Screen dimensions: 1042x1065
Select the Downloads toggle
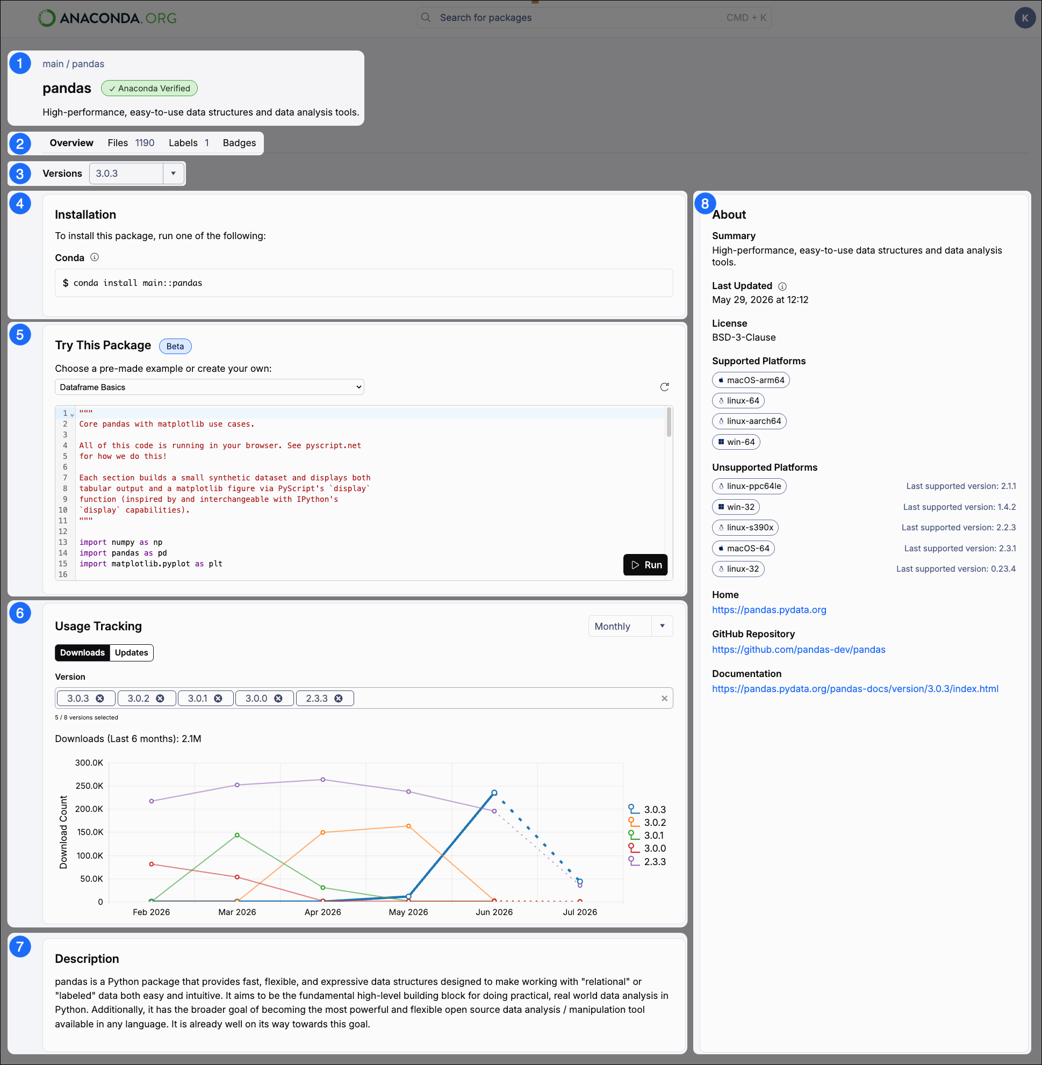pos(82,652)
